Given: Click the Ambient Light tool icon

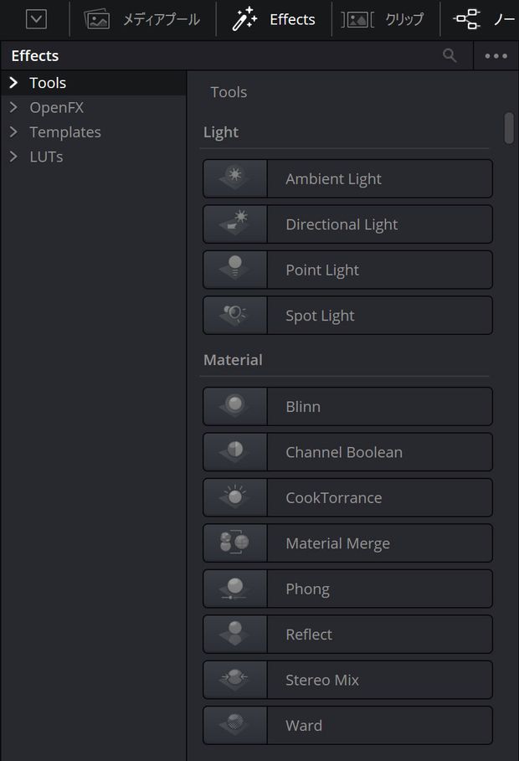Looking at the screenshot, I should [x=235, y=178].
